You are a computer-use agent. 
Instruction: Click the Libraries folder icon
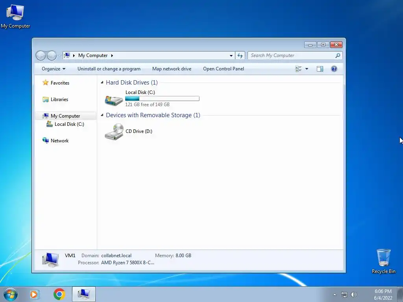click(46, 99)
